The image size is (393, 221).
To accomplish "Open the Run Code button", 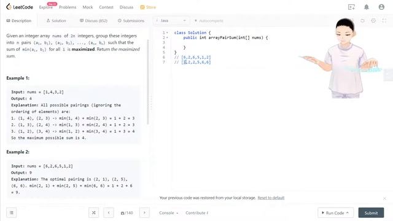I will pyautogui.click(x=336, y=213).
